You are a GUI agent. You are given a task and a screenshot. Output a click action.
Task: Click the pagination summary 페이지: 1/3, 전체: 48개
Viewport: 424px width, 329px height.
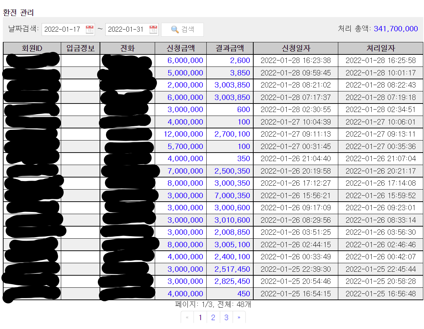point(213,305)
